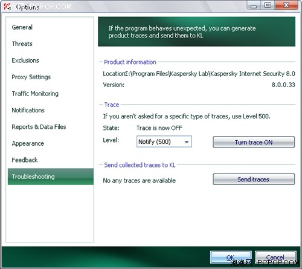Viewport: 302px width, 269px height.
Task: Switch to Traffic Monitoring section
Action: [x=35, y=94]
